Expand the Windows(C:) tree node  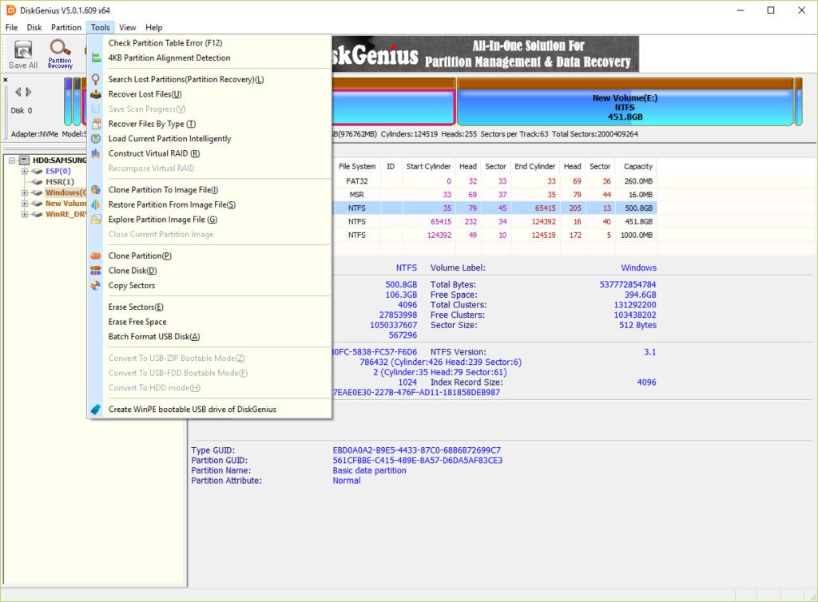[25, 193]
